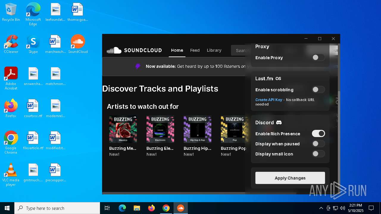The height and width of the screenshot is (214, 381).
Task: Open Microsoft Edge from the taskbar
Action: tap(122, 208)
